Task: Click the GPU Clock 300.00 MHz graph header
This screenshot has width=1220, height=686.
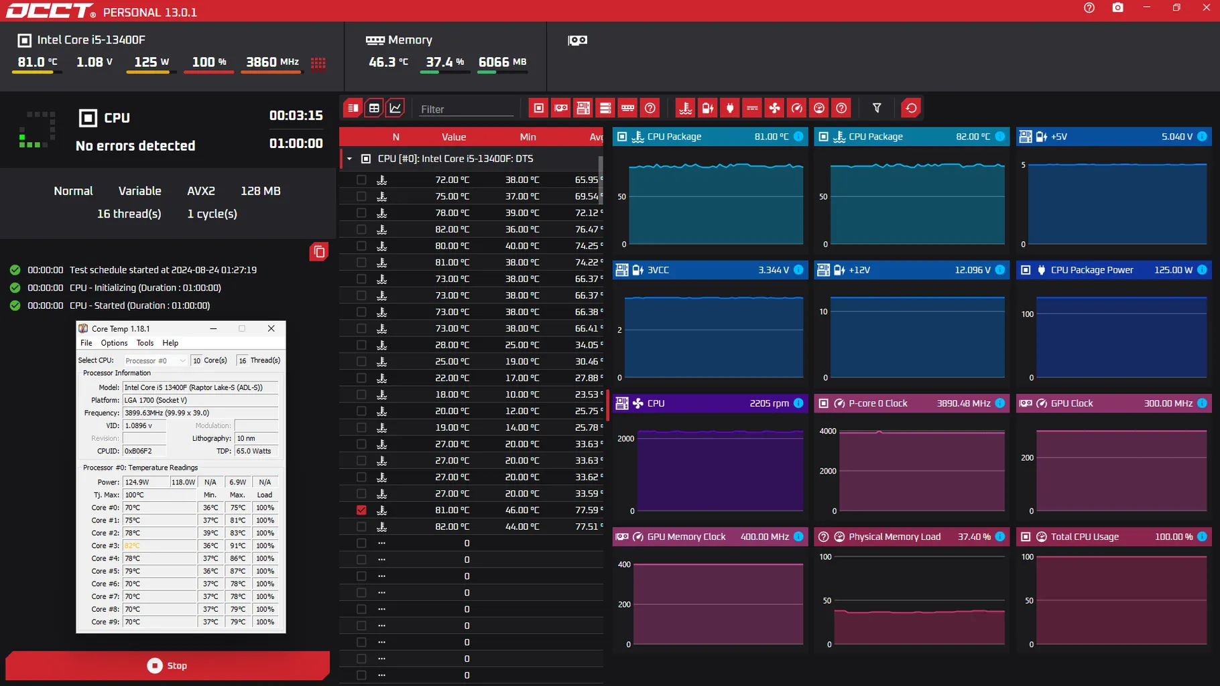Action: tap(1113, 403)
